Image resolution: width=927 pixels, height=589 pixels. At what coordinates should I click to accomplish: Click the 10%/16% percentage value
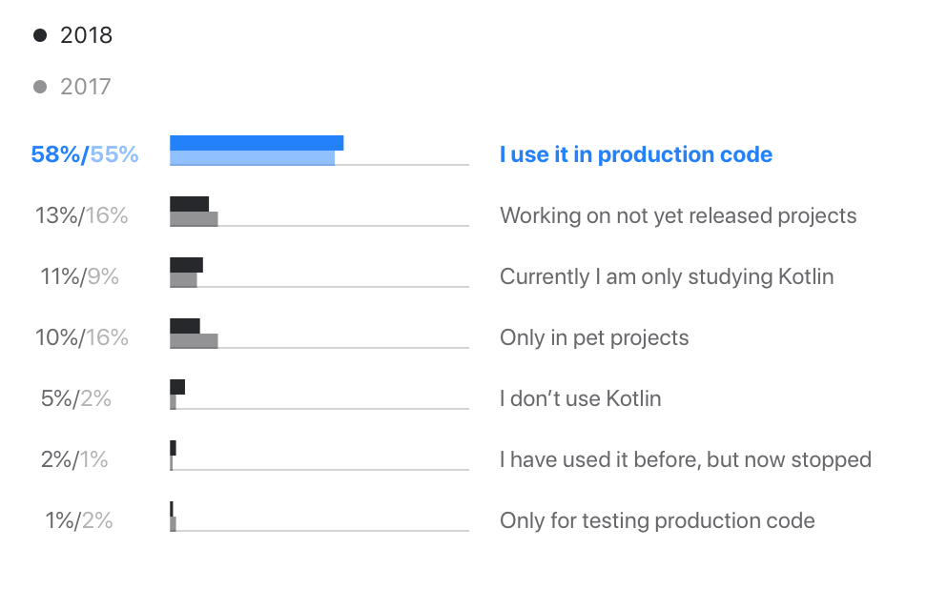pos(81,337)
